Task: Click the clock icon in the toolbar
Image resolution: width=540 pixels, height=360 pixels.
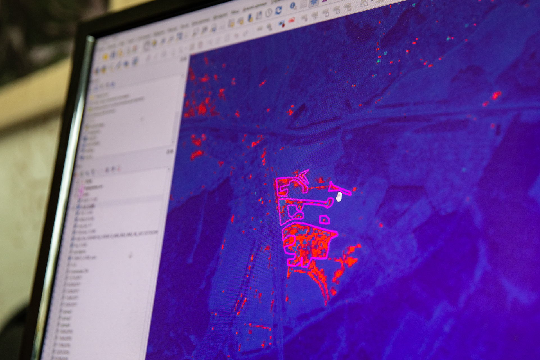Action: coord(269,12)
